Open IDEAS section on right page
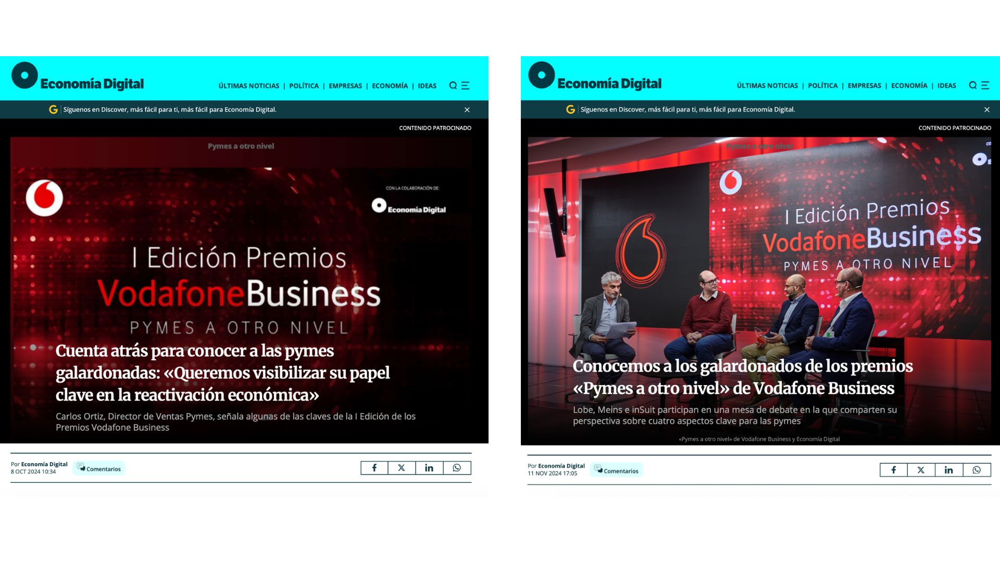The height and width of the screenshot is (562, 1000). tap(947, 85)
